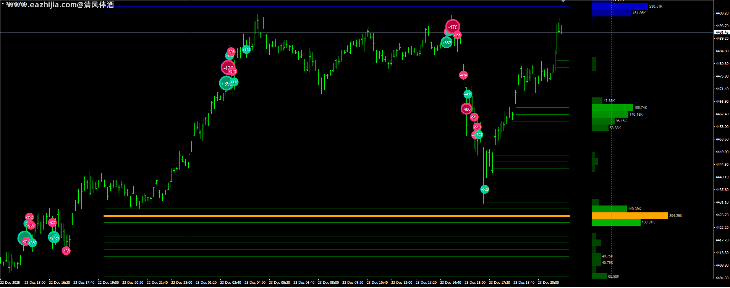
Task: Select the blue 230.51K volume profile bar
Action: (620, 6)
